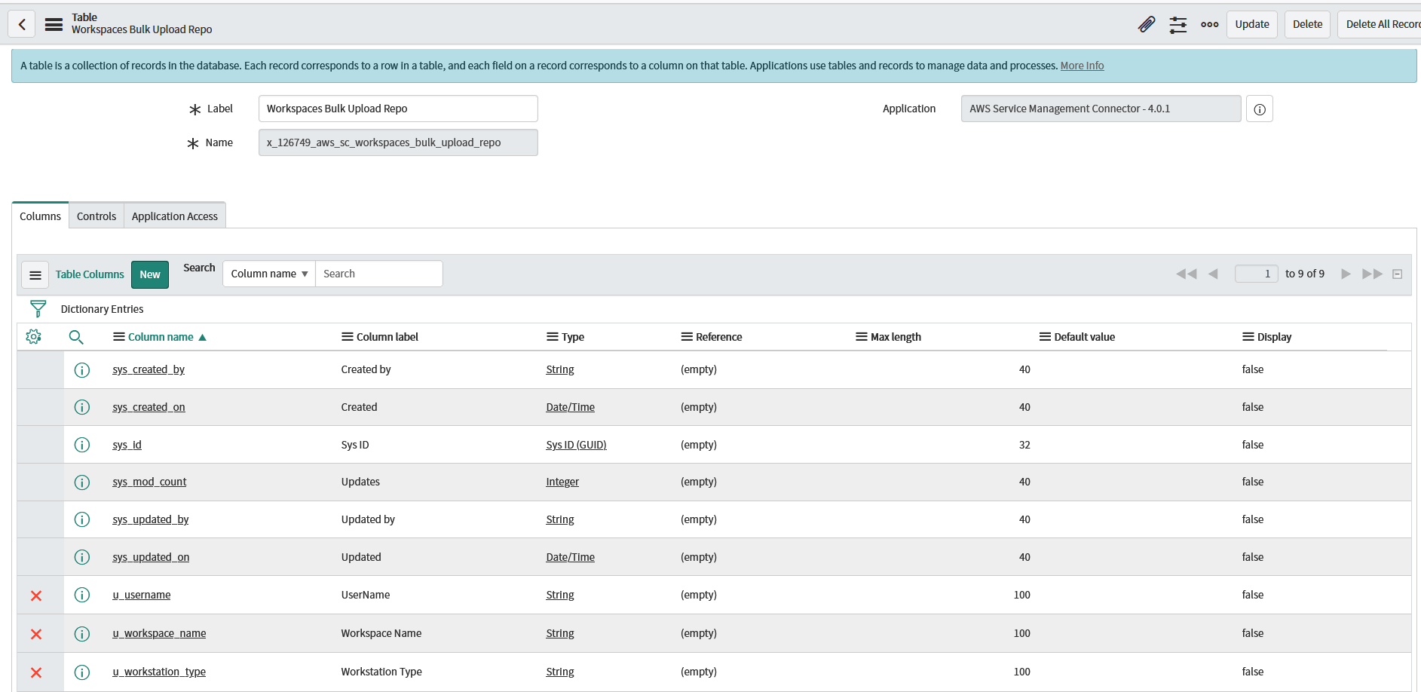Screen dimensions: 1421x692
Task: Open the Application Access tab
Action: [174, 216]
